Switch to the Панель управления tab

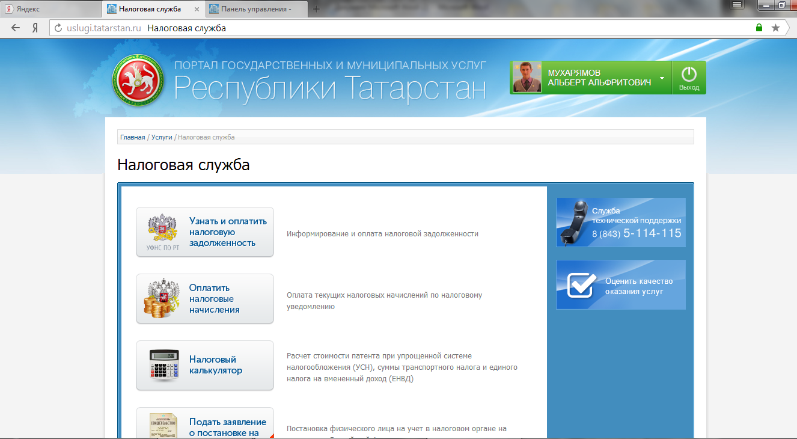click(x=255, y=9)
